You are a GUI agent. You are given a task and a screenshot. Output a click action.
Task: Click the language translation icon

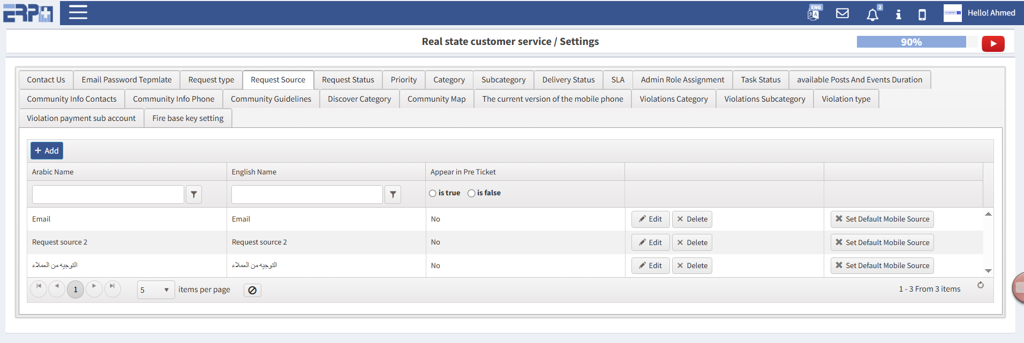pos(814,13)
